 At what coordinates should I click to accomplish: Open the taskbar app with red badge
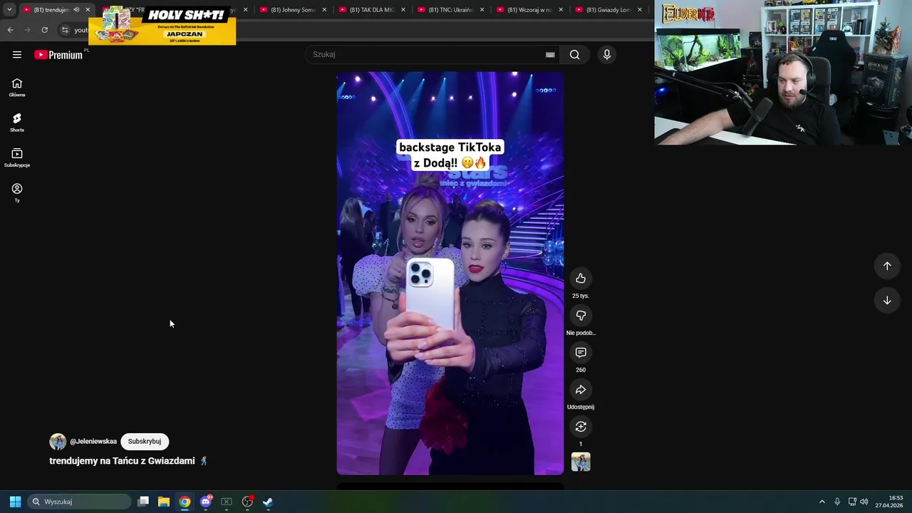click(x=247, y=502)
